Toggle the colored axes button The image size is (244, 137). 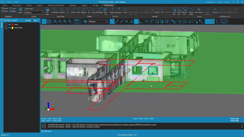click(x=212, y=21)
